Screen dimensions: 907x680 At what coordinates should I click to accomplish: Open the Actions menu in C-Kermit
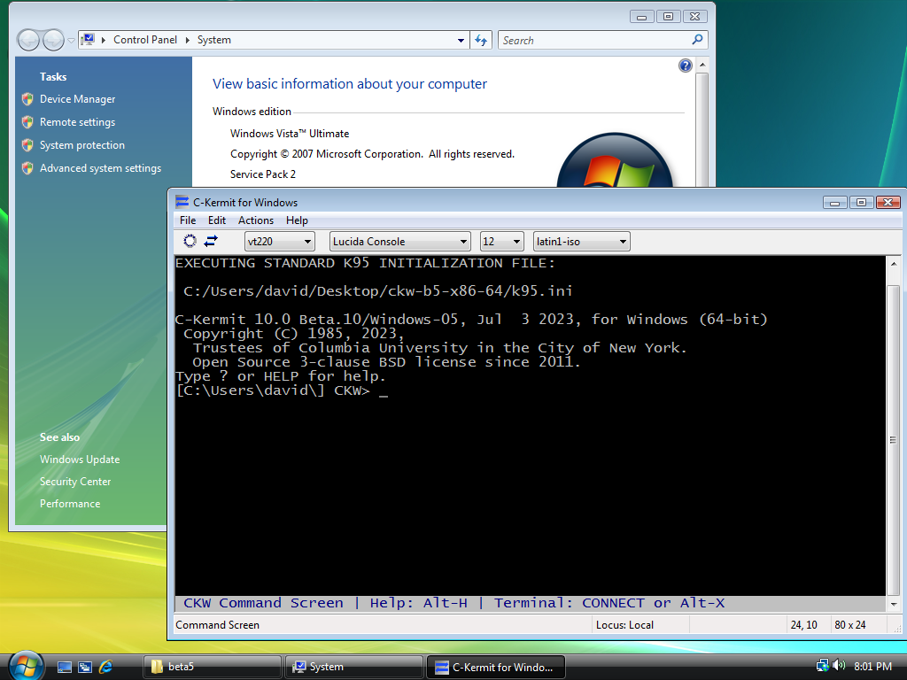click(256, 220)
